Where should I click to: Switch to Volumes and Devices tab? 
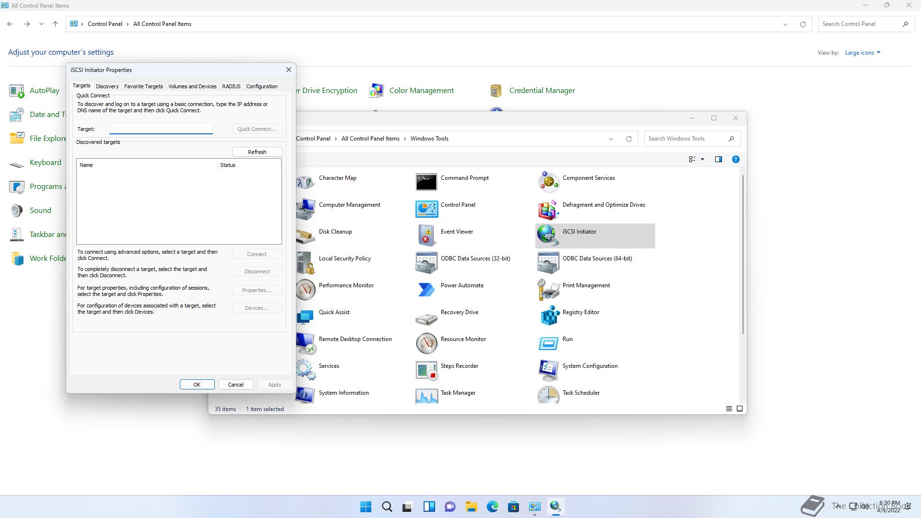[x=192, y=86]
